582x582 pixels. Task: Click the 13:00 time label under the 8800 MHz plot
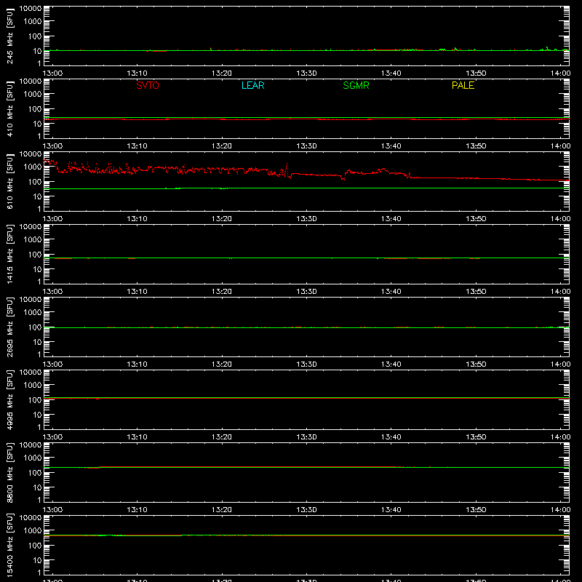pyautogui.click(x=52, y=510)
